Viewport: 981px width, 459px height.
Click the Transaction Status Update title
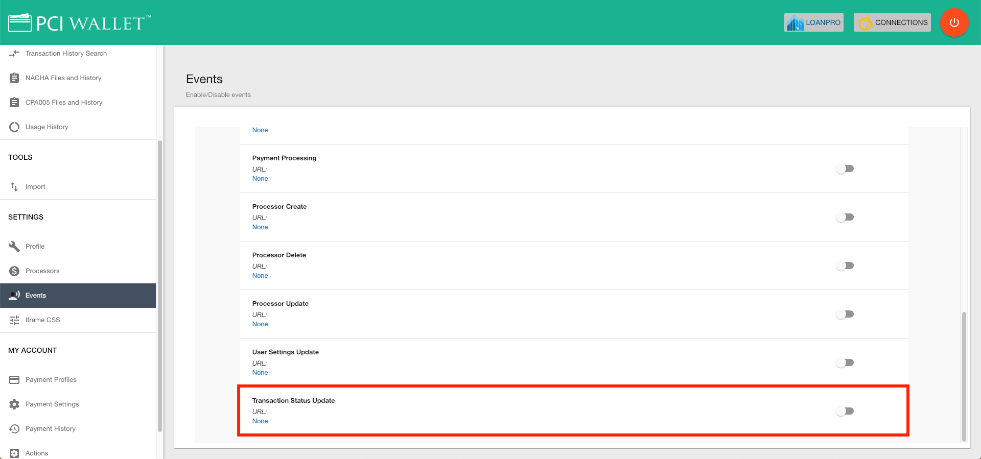pos(294,400)
